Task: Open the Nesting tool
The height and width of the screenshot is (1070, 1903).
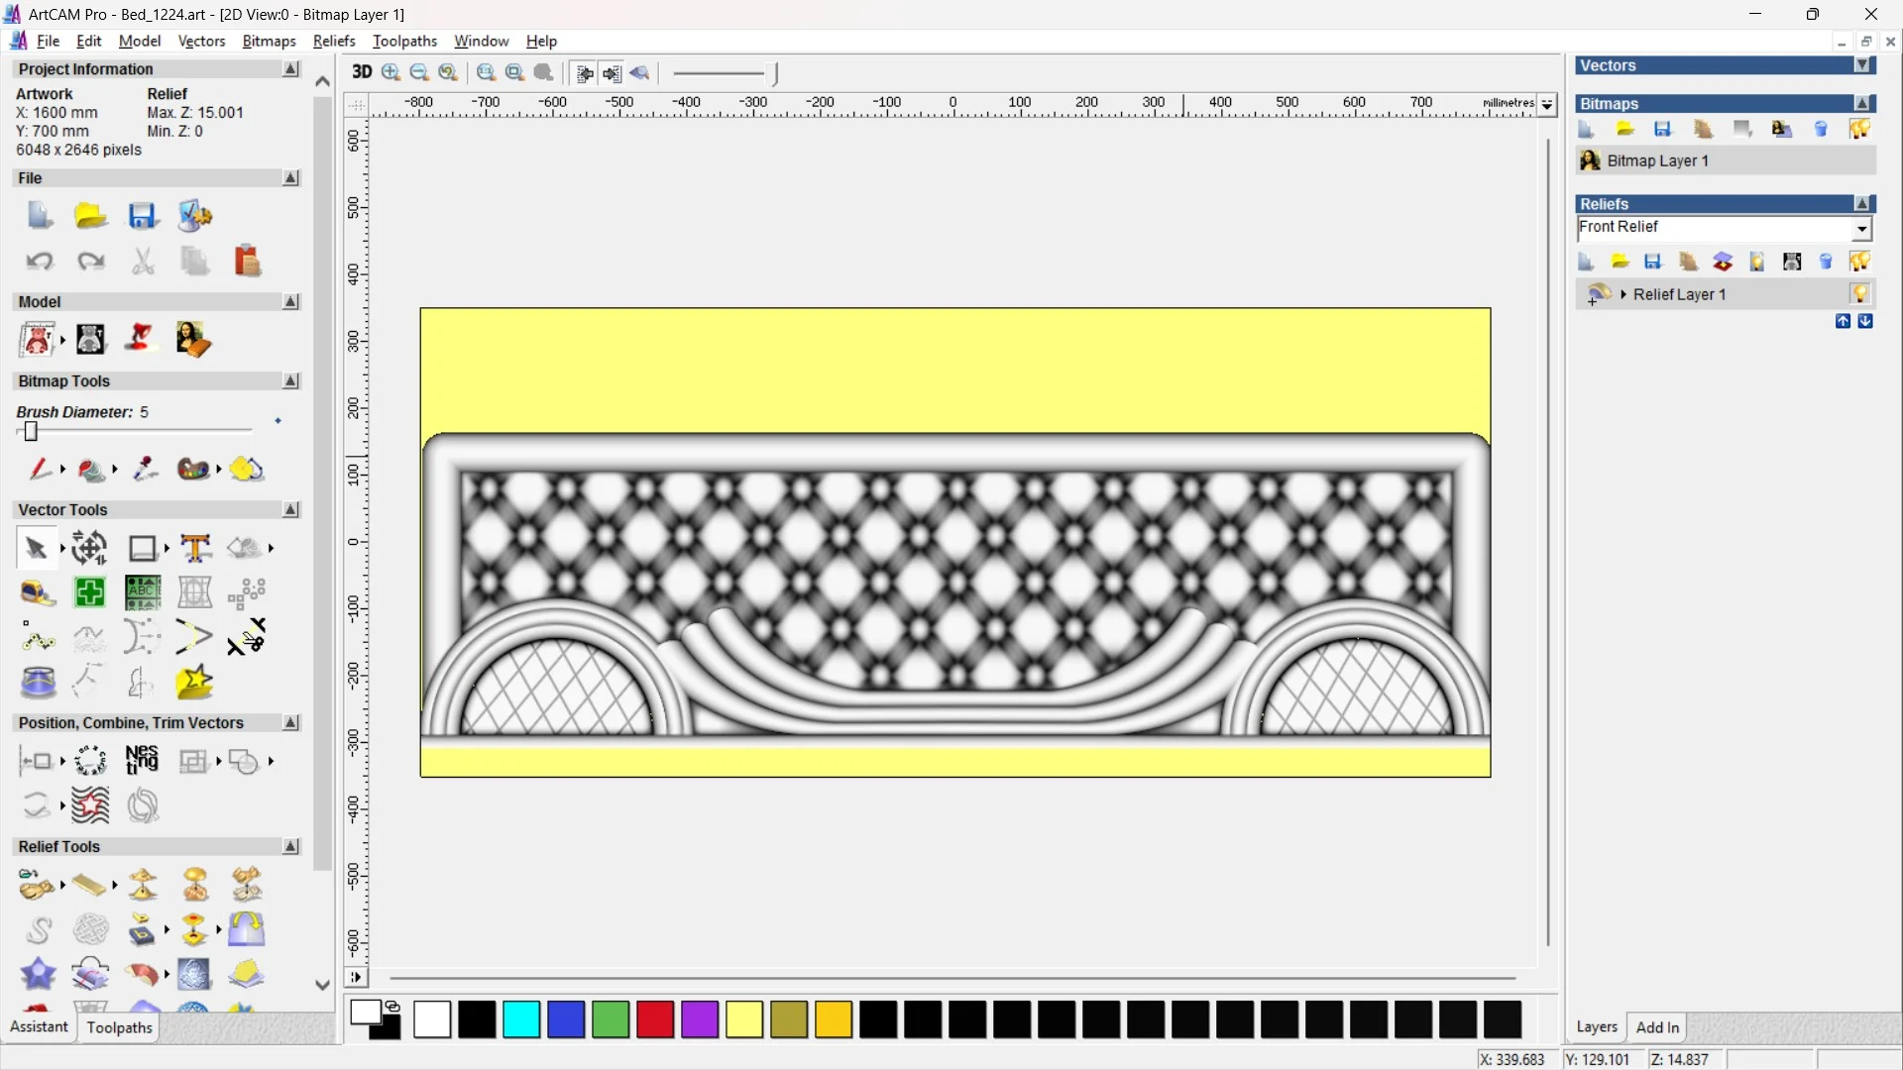Action: tap(142, 761)
